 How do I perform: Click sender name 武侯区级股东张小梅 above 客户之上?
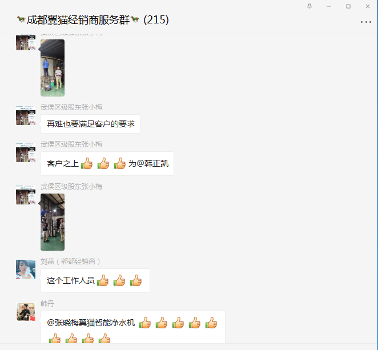71,144
